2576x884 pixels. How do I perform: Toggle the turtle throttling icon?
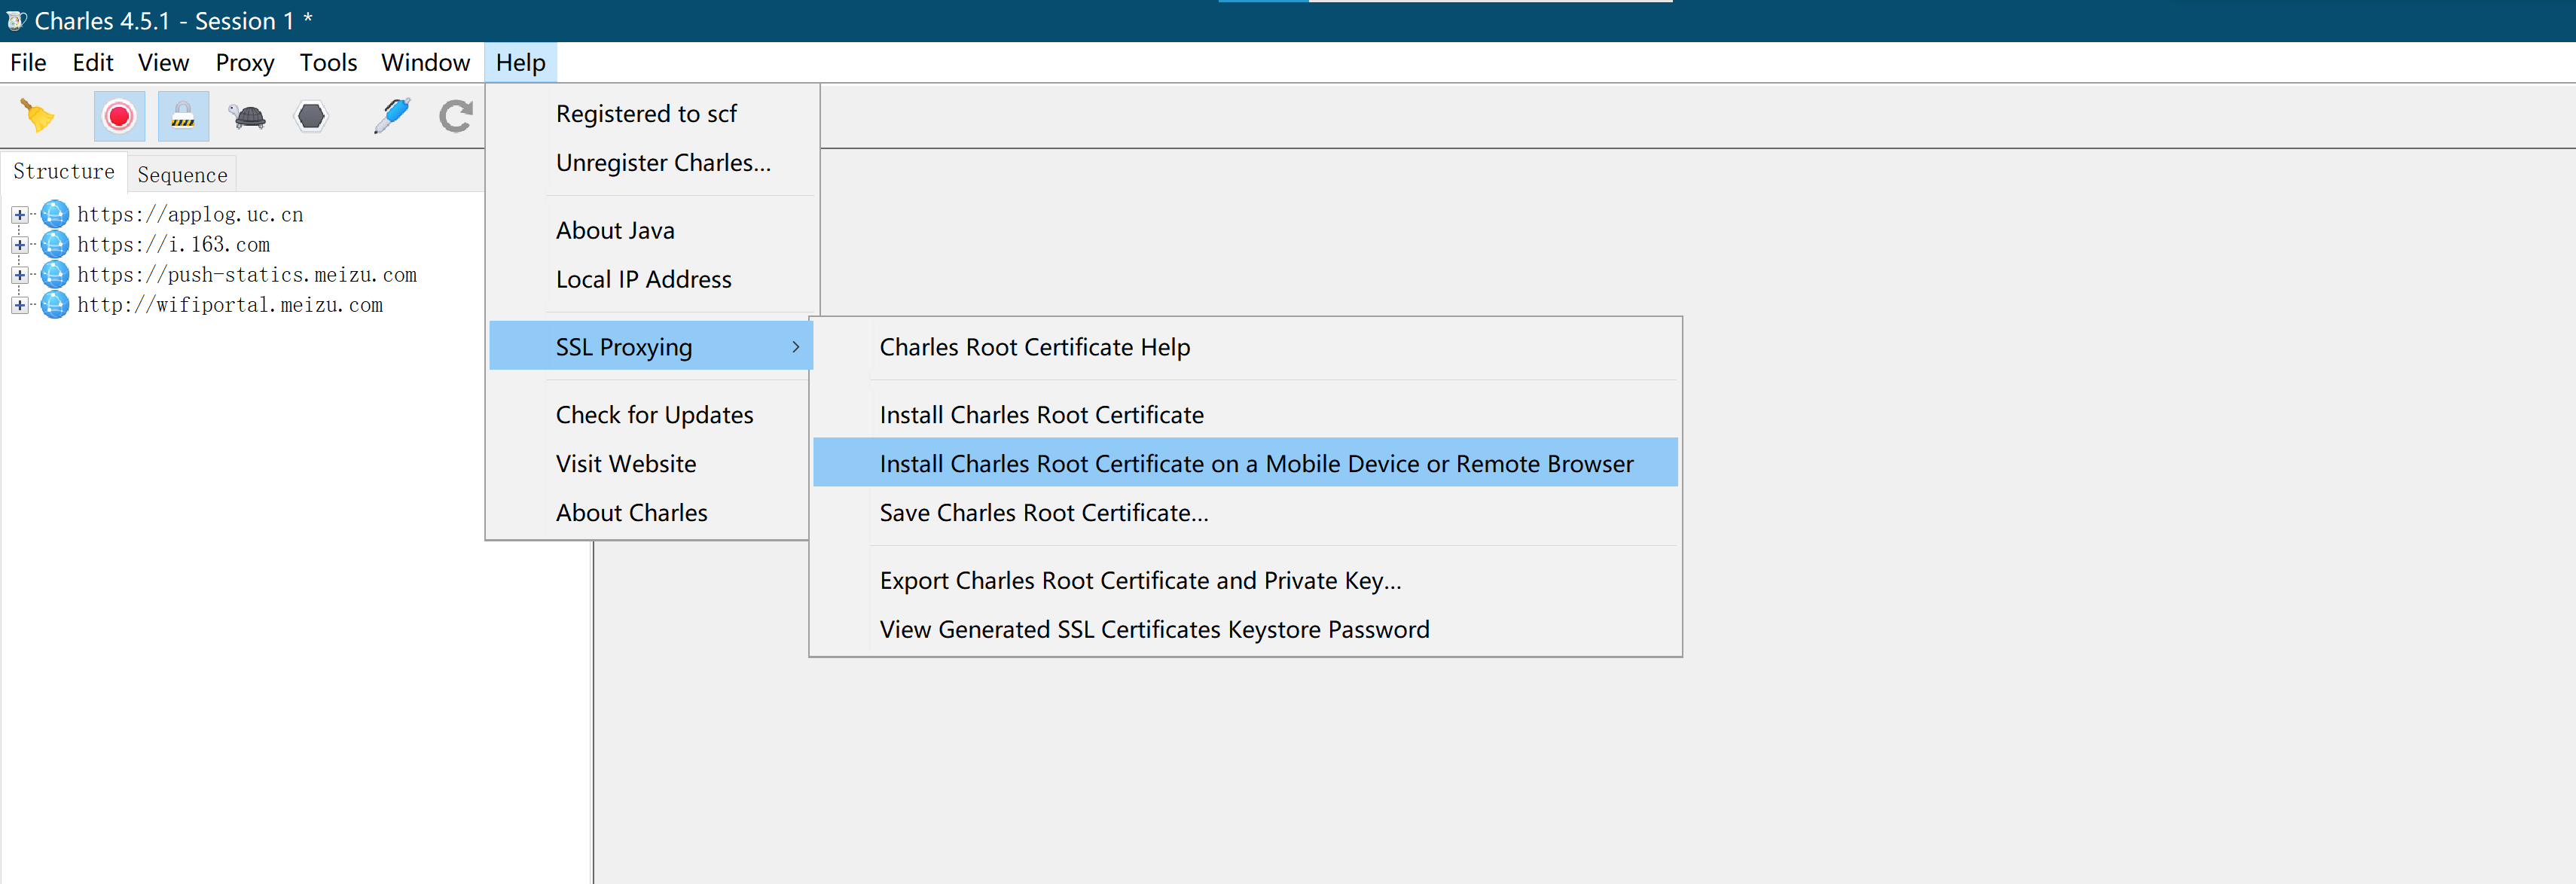pyautogui.click(x=247, y=117)
